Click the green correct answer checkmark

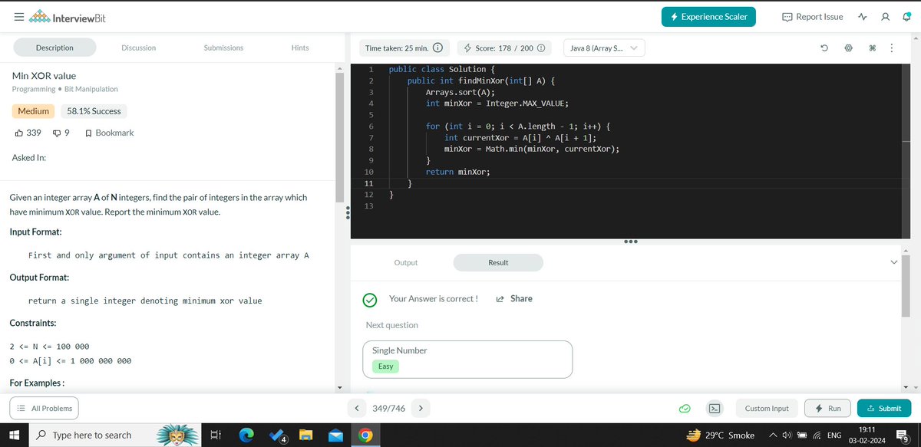pyautogui.click(x=369, y=300)
